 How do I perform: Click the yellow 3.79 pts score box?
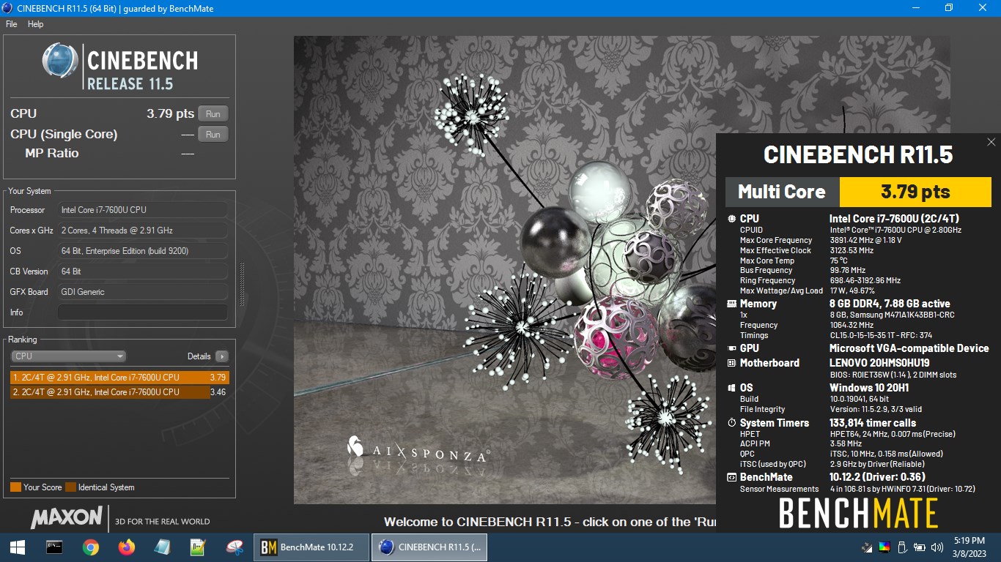tap(915, 192)
